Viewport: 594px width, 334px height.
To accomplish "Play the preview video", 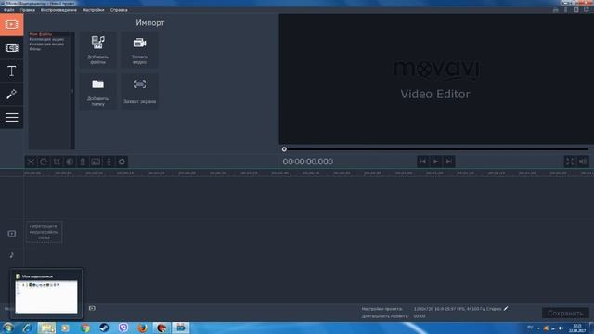I will tap(435, 161).
